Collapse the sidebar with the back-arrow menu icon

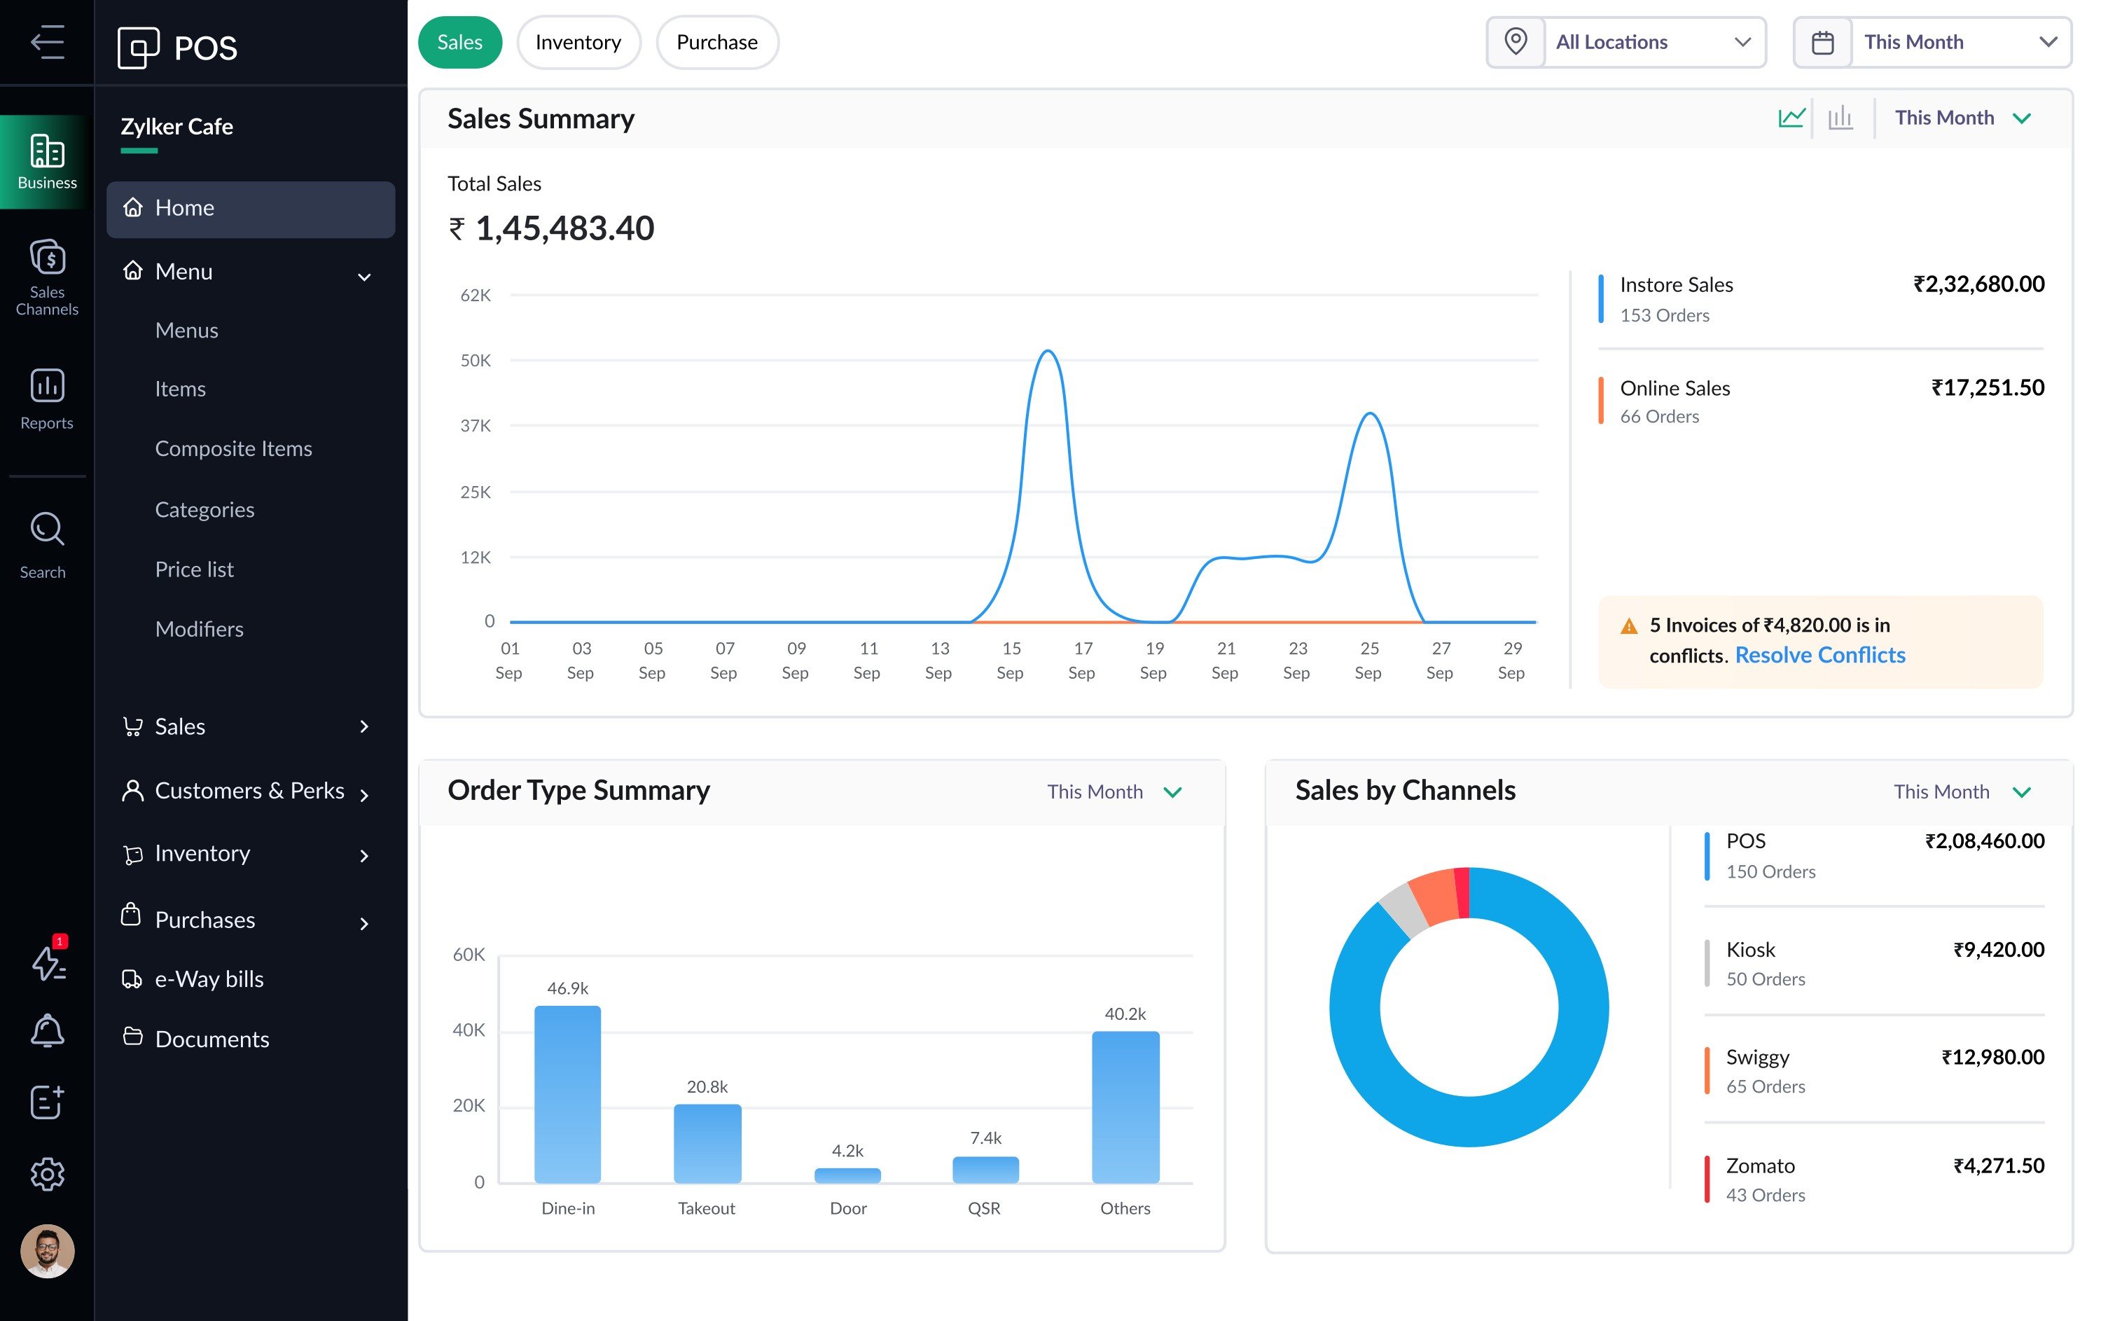(x=47, y=42)
